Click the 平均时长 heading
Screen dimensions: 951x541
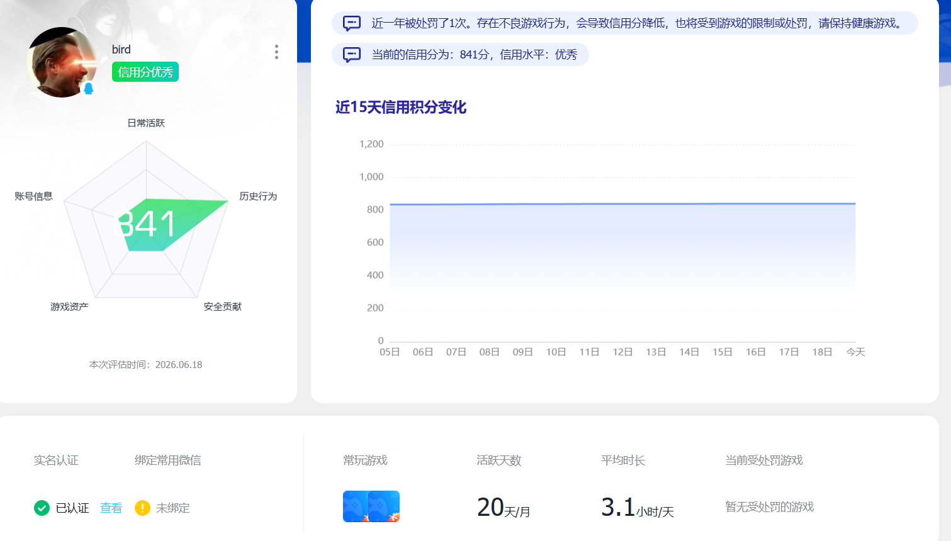tap(623, 460)
